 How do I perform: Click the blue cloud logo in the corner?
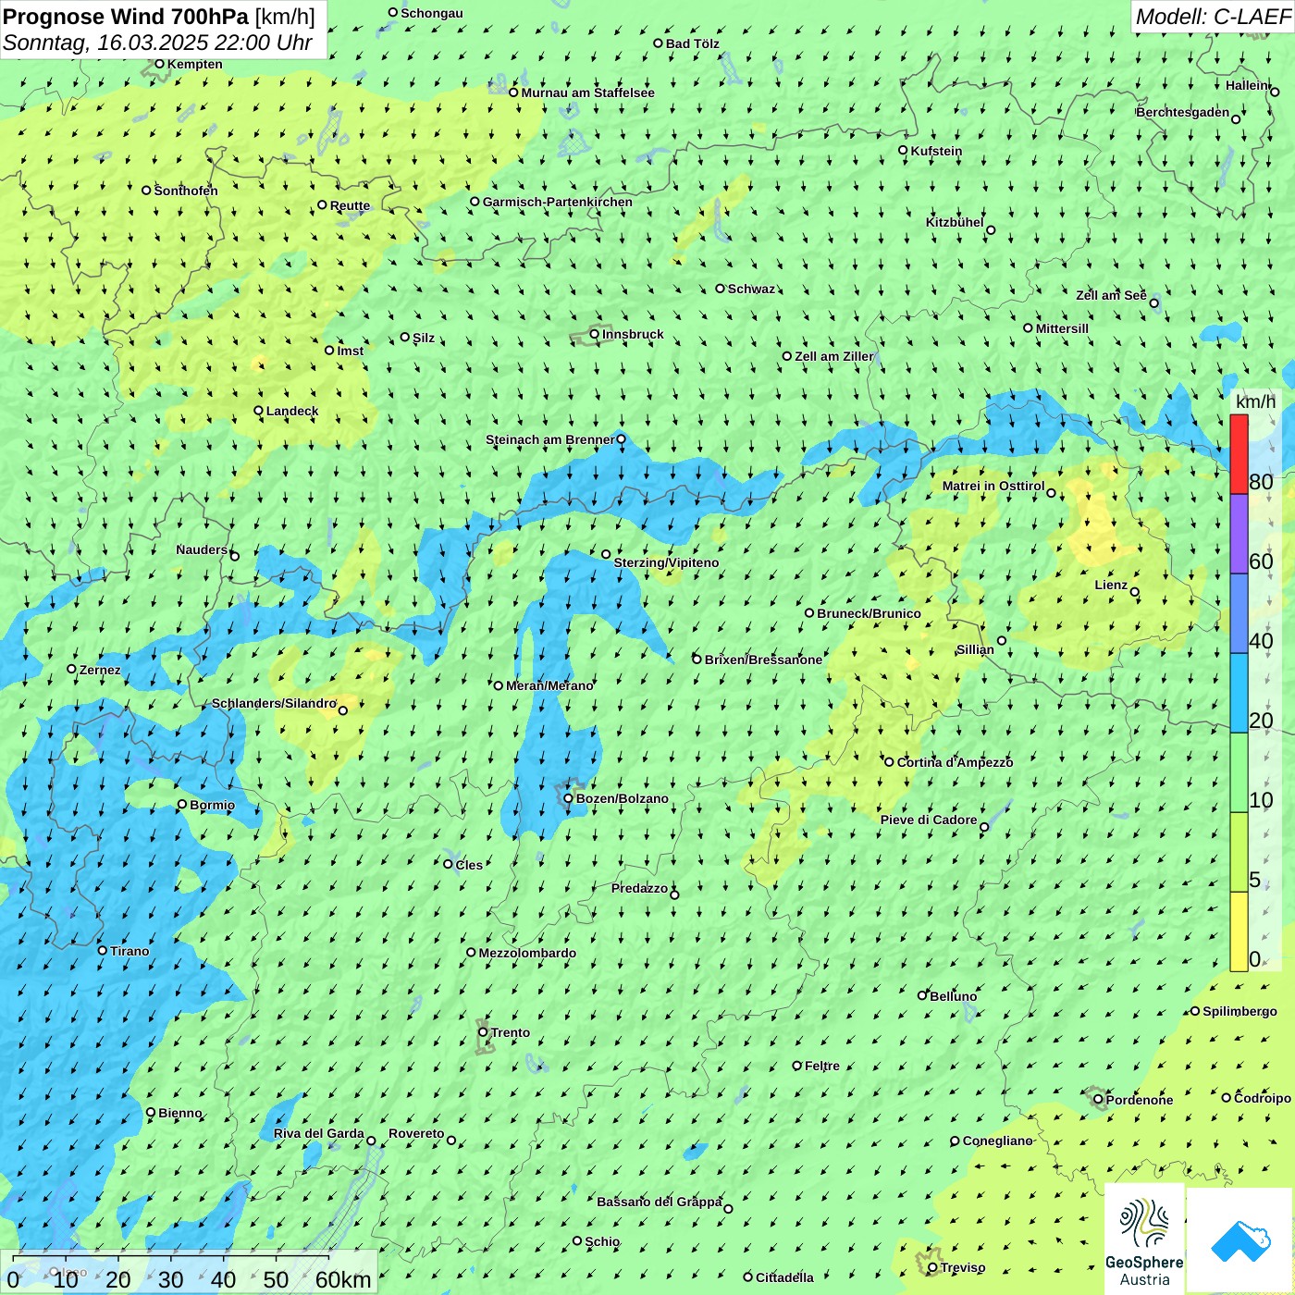1239,1240
